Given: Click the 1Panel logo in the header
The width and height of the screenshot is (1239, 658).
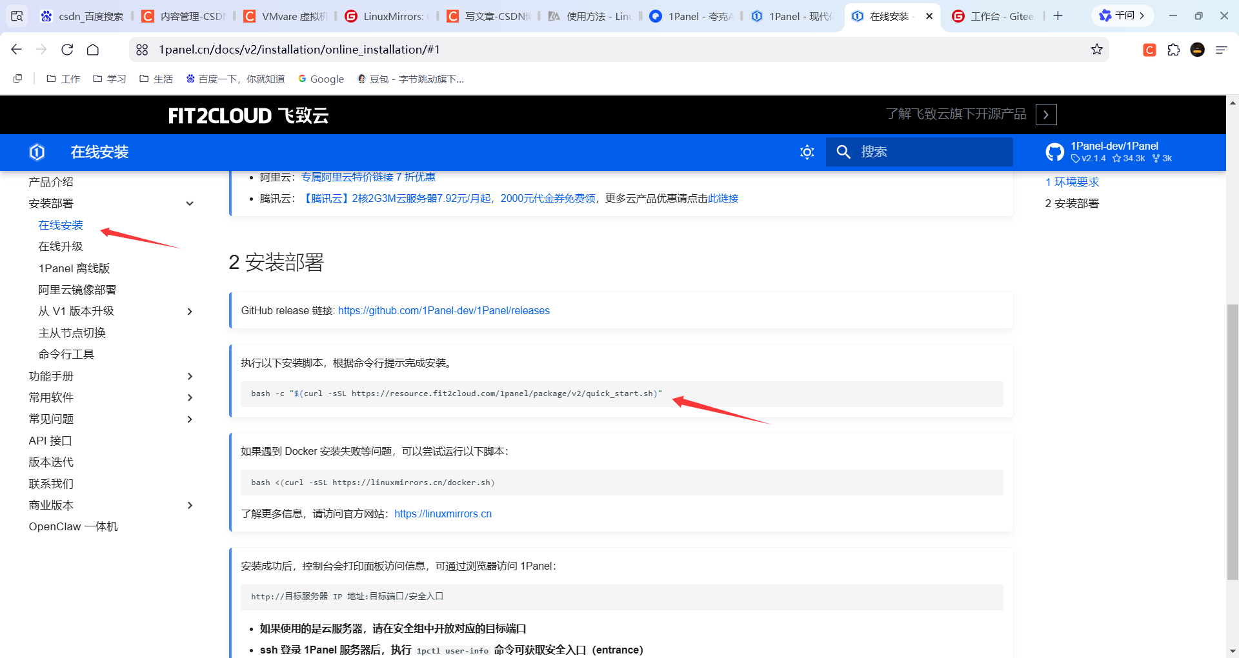Looking at the screenshot, I should pos(37,152).
